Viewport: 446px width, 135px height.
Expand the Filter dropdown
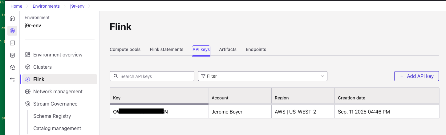click(262, 76)
